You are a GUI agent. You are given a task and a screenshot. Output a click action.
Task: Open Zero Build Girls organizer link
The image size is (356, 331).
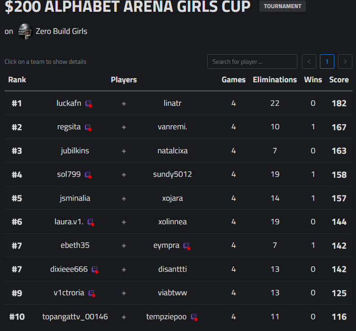(x=61, y=31)
